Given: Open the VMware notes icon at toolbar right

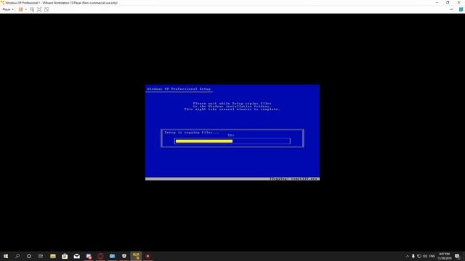Looking at the screenshot, I should click(x=461, y=9).
